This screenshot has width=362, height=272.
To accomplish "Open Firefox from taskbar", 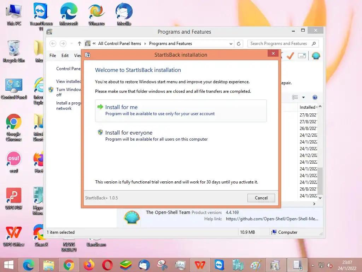I will pyautogui.click(x=89, y=265).
